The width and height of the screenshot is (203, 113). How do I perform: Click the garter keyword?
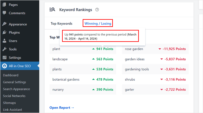click(130, 90)
